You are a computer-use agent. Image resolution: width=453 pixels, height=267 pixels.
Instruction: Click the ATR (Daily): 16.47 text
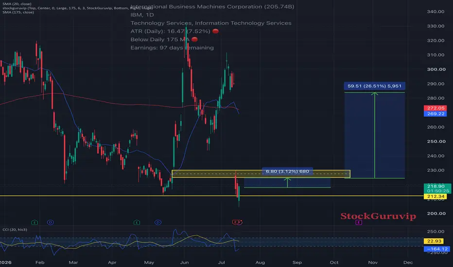pos(171,31)
